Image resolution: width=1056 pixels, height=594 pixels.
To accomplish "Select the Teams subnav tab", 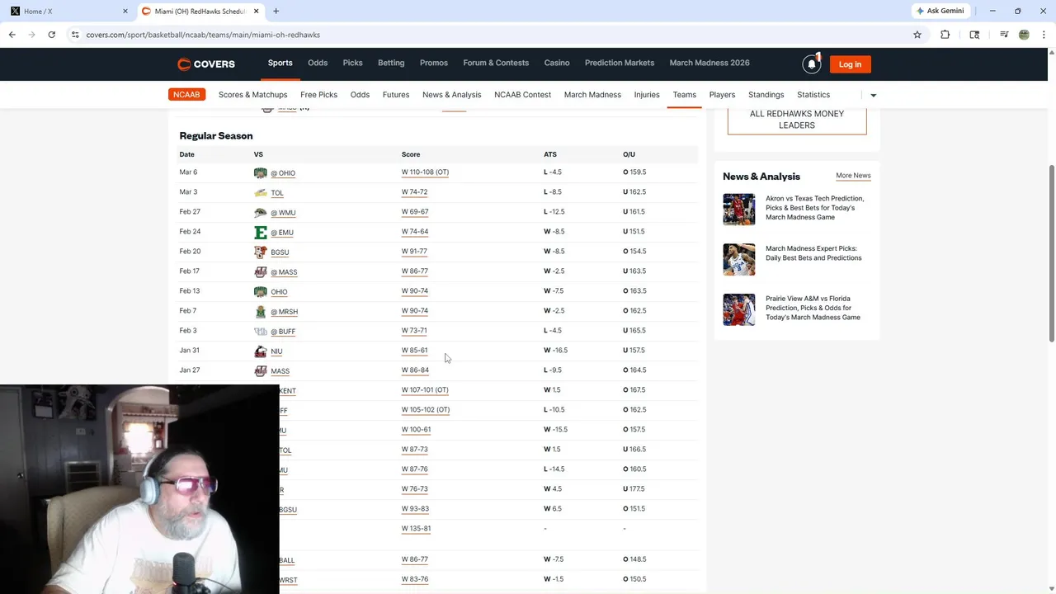I will point(684,95).
